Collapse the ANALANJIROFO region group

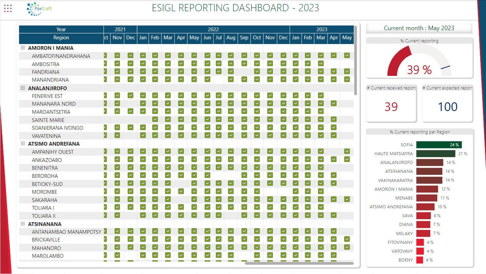[x=23, y=88]
